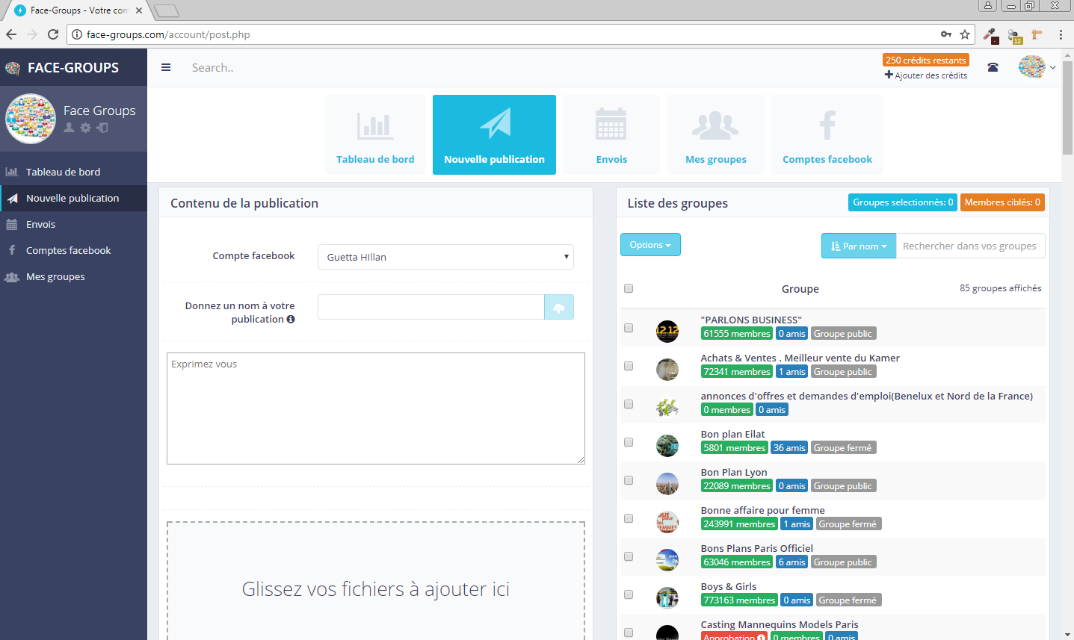Click the info icon beside publication name
This screenshot has height=640, width=1074.
coord(291,319)
